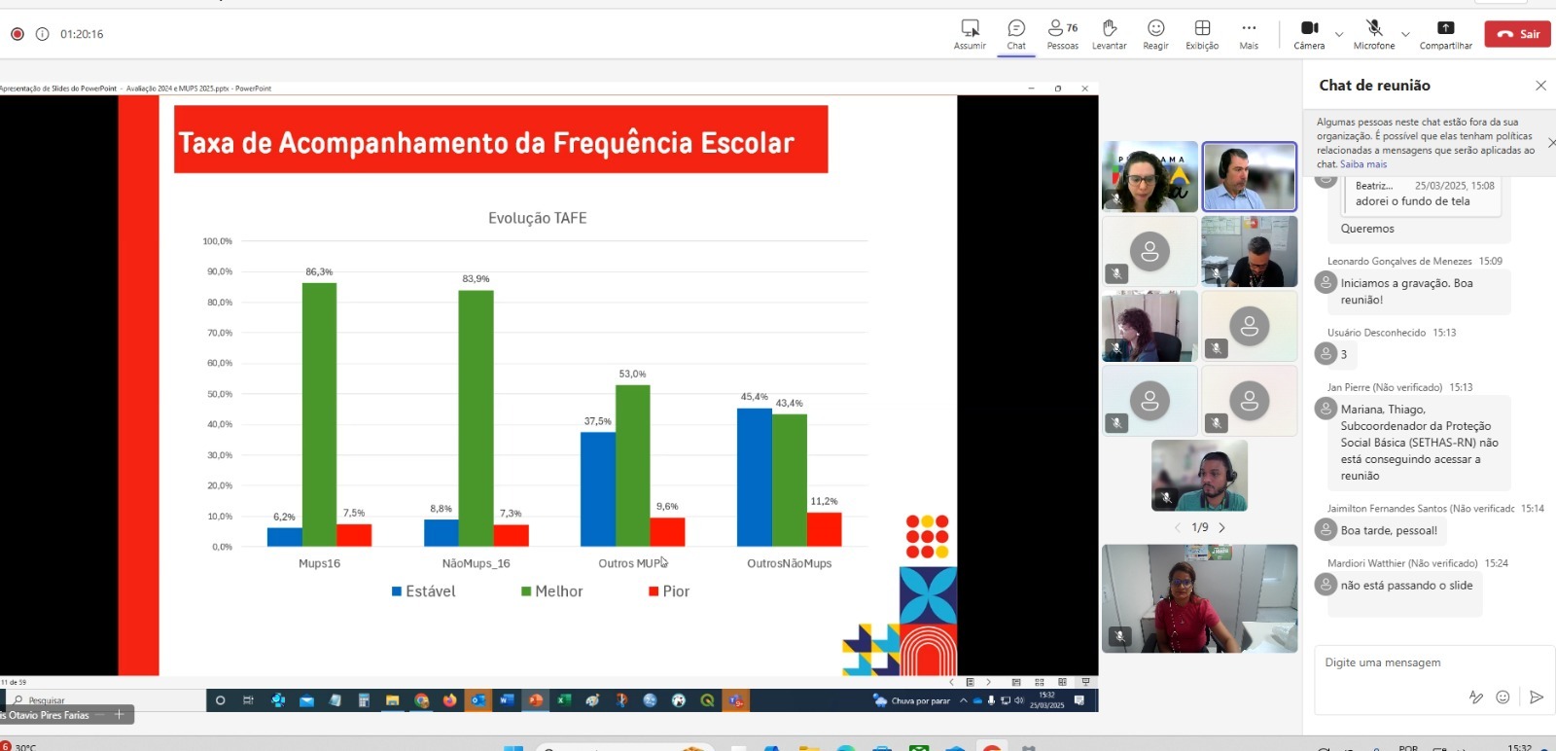This screenshot has width=1556, height=751.
Task: Click the Levantar raise hand icon
Action: pyautogui.click(x=1109, y=34)
